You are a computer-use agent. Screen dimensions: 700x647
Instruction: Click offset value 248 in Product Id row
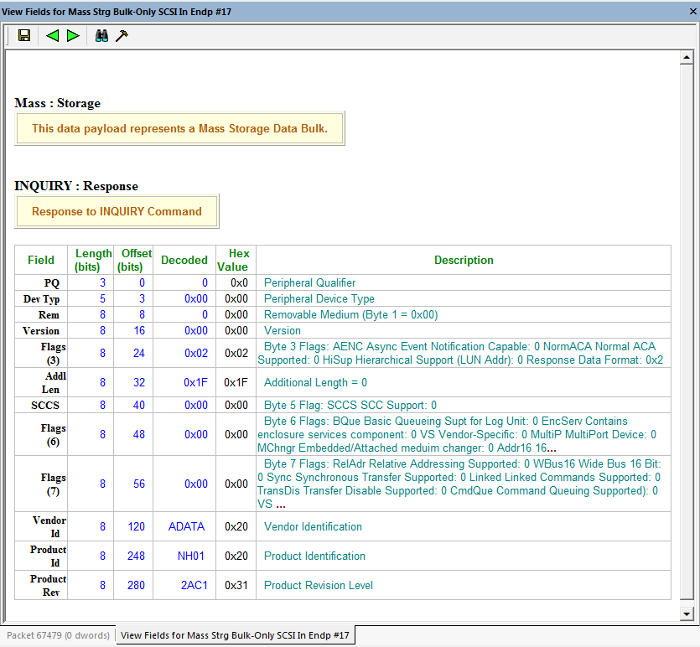(x=136, y=556)
